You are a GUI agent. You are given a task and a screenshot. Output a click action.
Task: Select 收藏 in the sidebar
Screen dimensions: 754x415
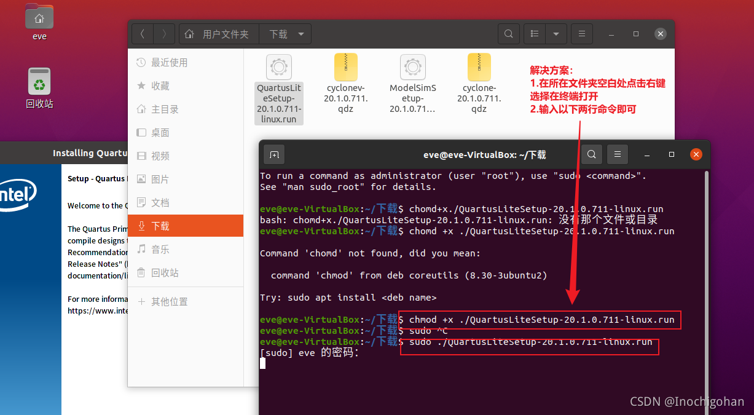(186, 86)
